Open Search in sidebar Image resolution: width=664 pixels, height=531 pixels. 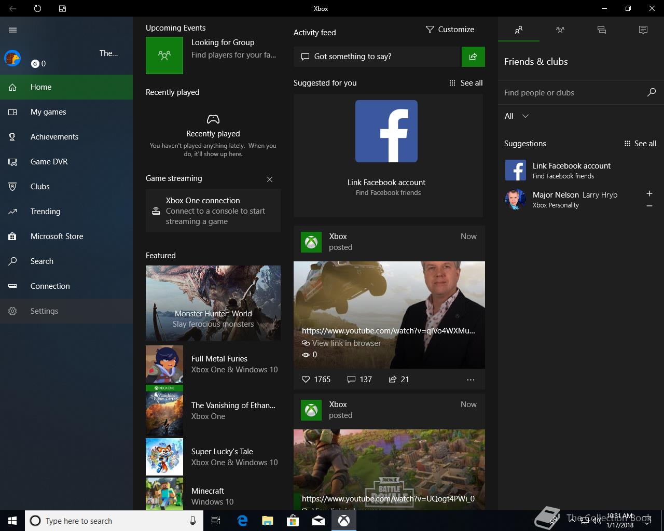[x=66, y=261]
